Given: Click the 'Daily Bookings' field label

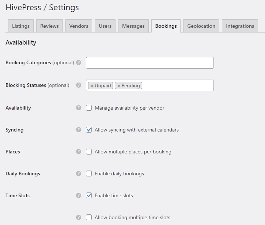Looking at the screenshot, I should click(23, 173).
